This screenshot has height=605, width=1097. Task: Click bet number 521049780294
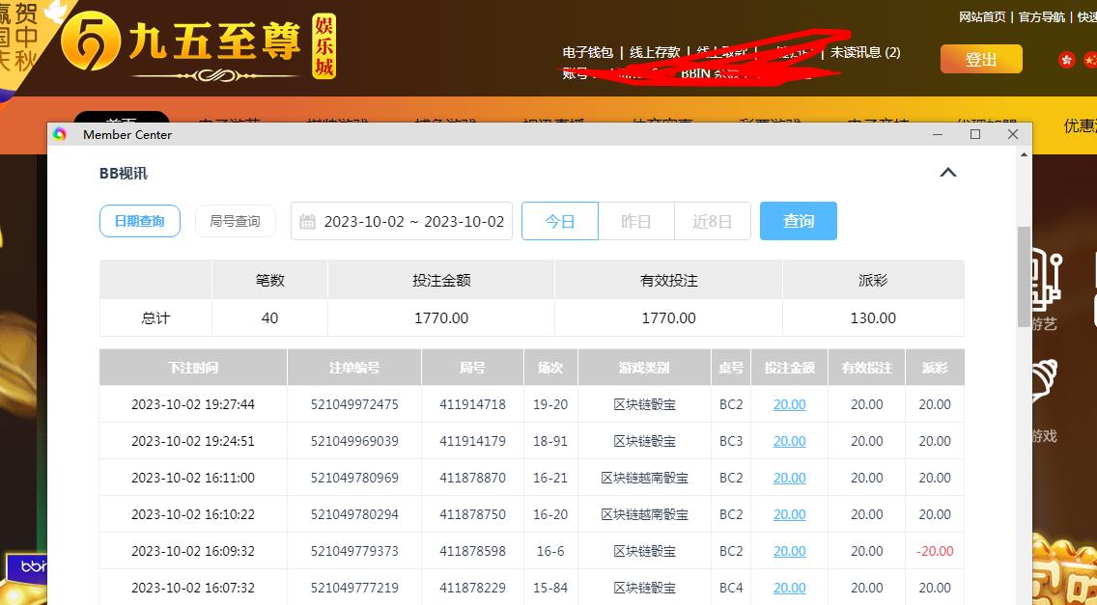pos(354,514)
